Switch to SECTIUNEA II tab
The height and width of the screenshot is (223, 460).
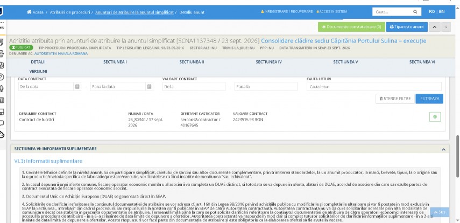pos(192,62)
